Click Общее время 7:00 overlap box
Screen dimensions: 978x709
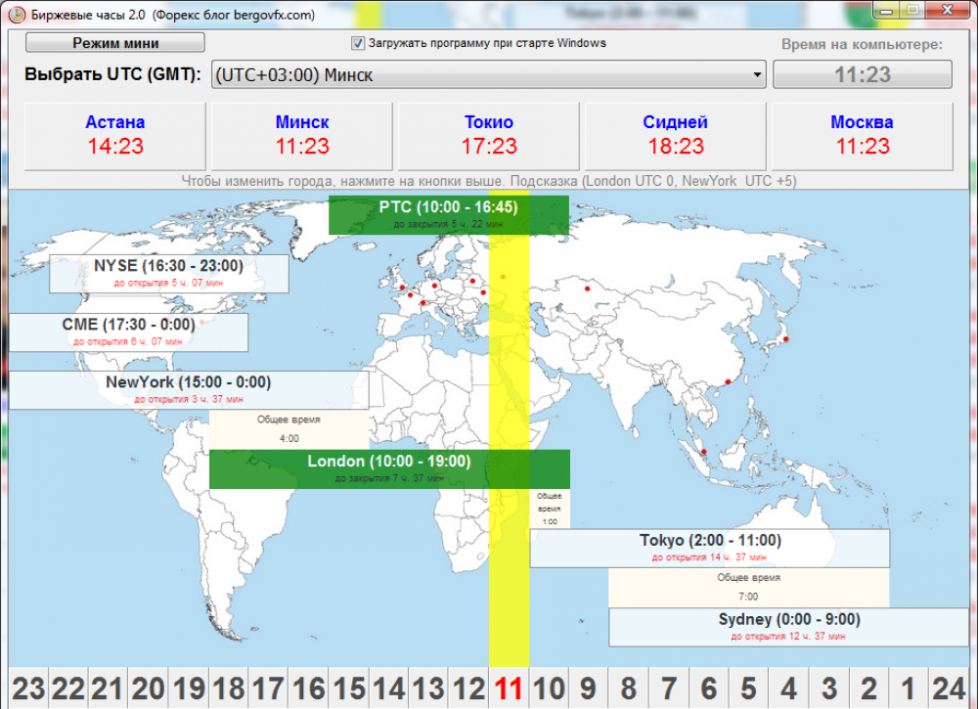[748, 588]
